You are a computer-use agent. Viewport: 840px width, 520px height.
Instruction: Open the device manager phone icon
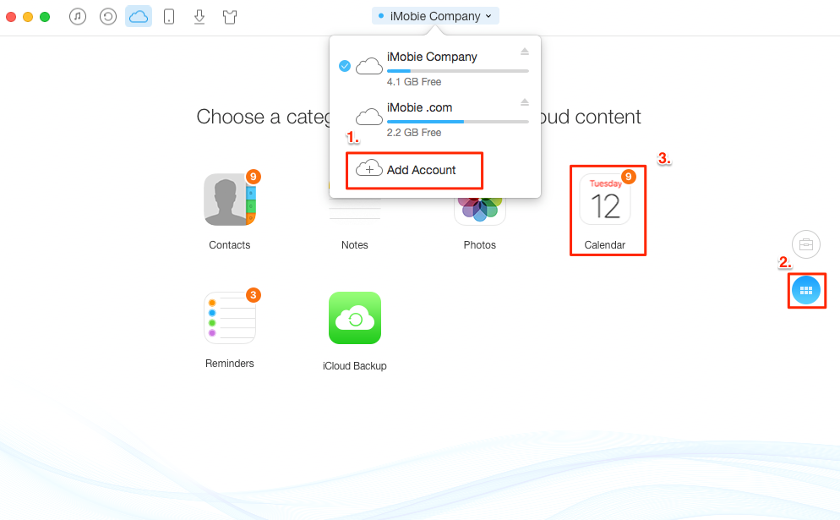point(169,17)
